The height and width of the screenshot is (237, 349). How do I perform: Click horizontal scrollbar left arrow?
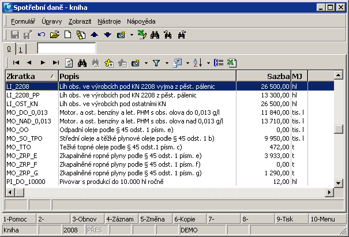[10, 192]
